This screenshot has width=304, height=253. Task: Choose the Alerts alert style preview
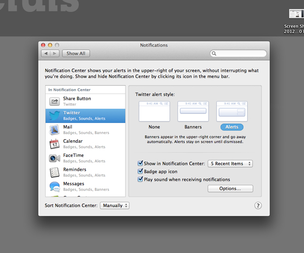click(232, 111)
